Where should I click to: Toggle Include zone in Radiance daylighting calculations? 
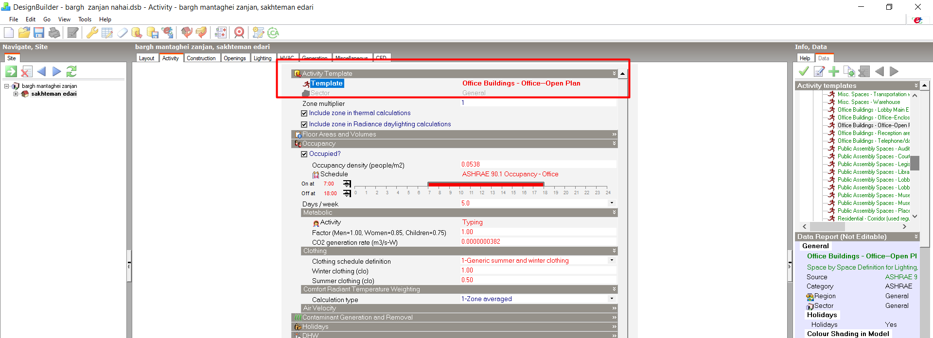(x=304, y=124)
